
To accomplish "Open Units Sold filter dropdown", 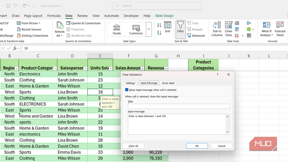I will (x=111, y=69).
